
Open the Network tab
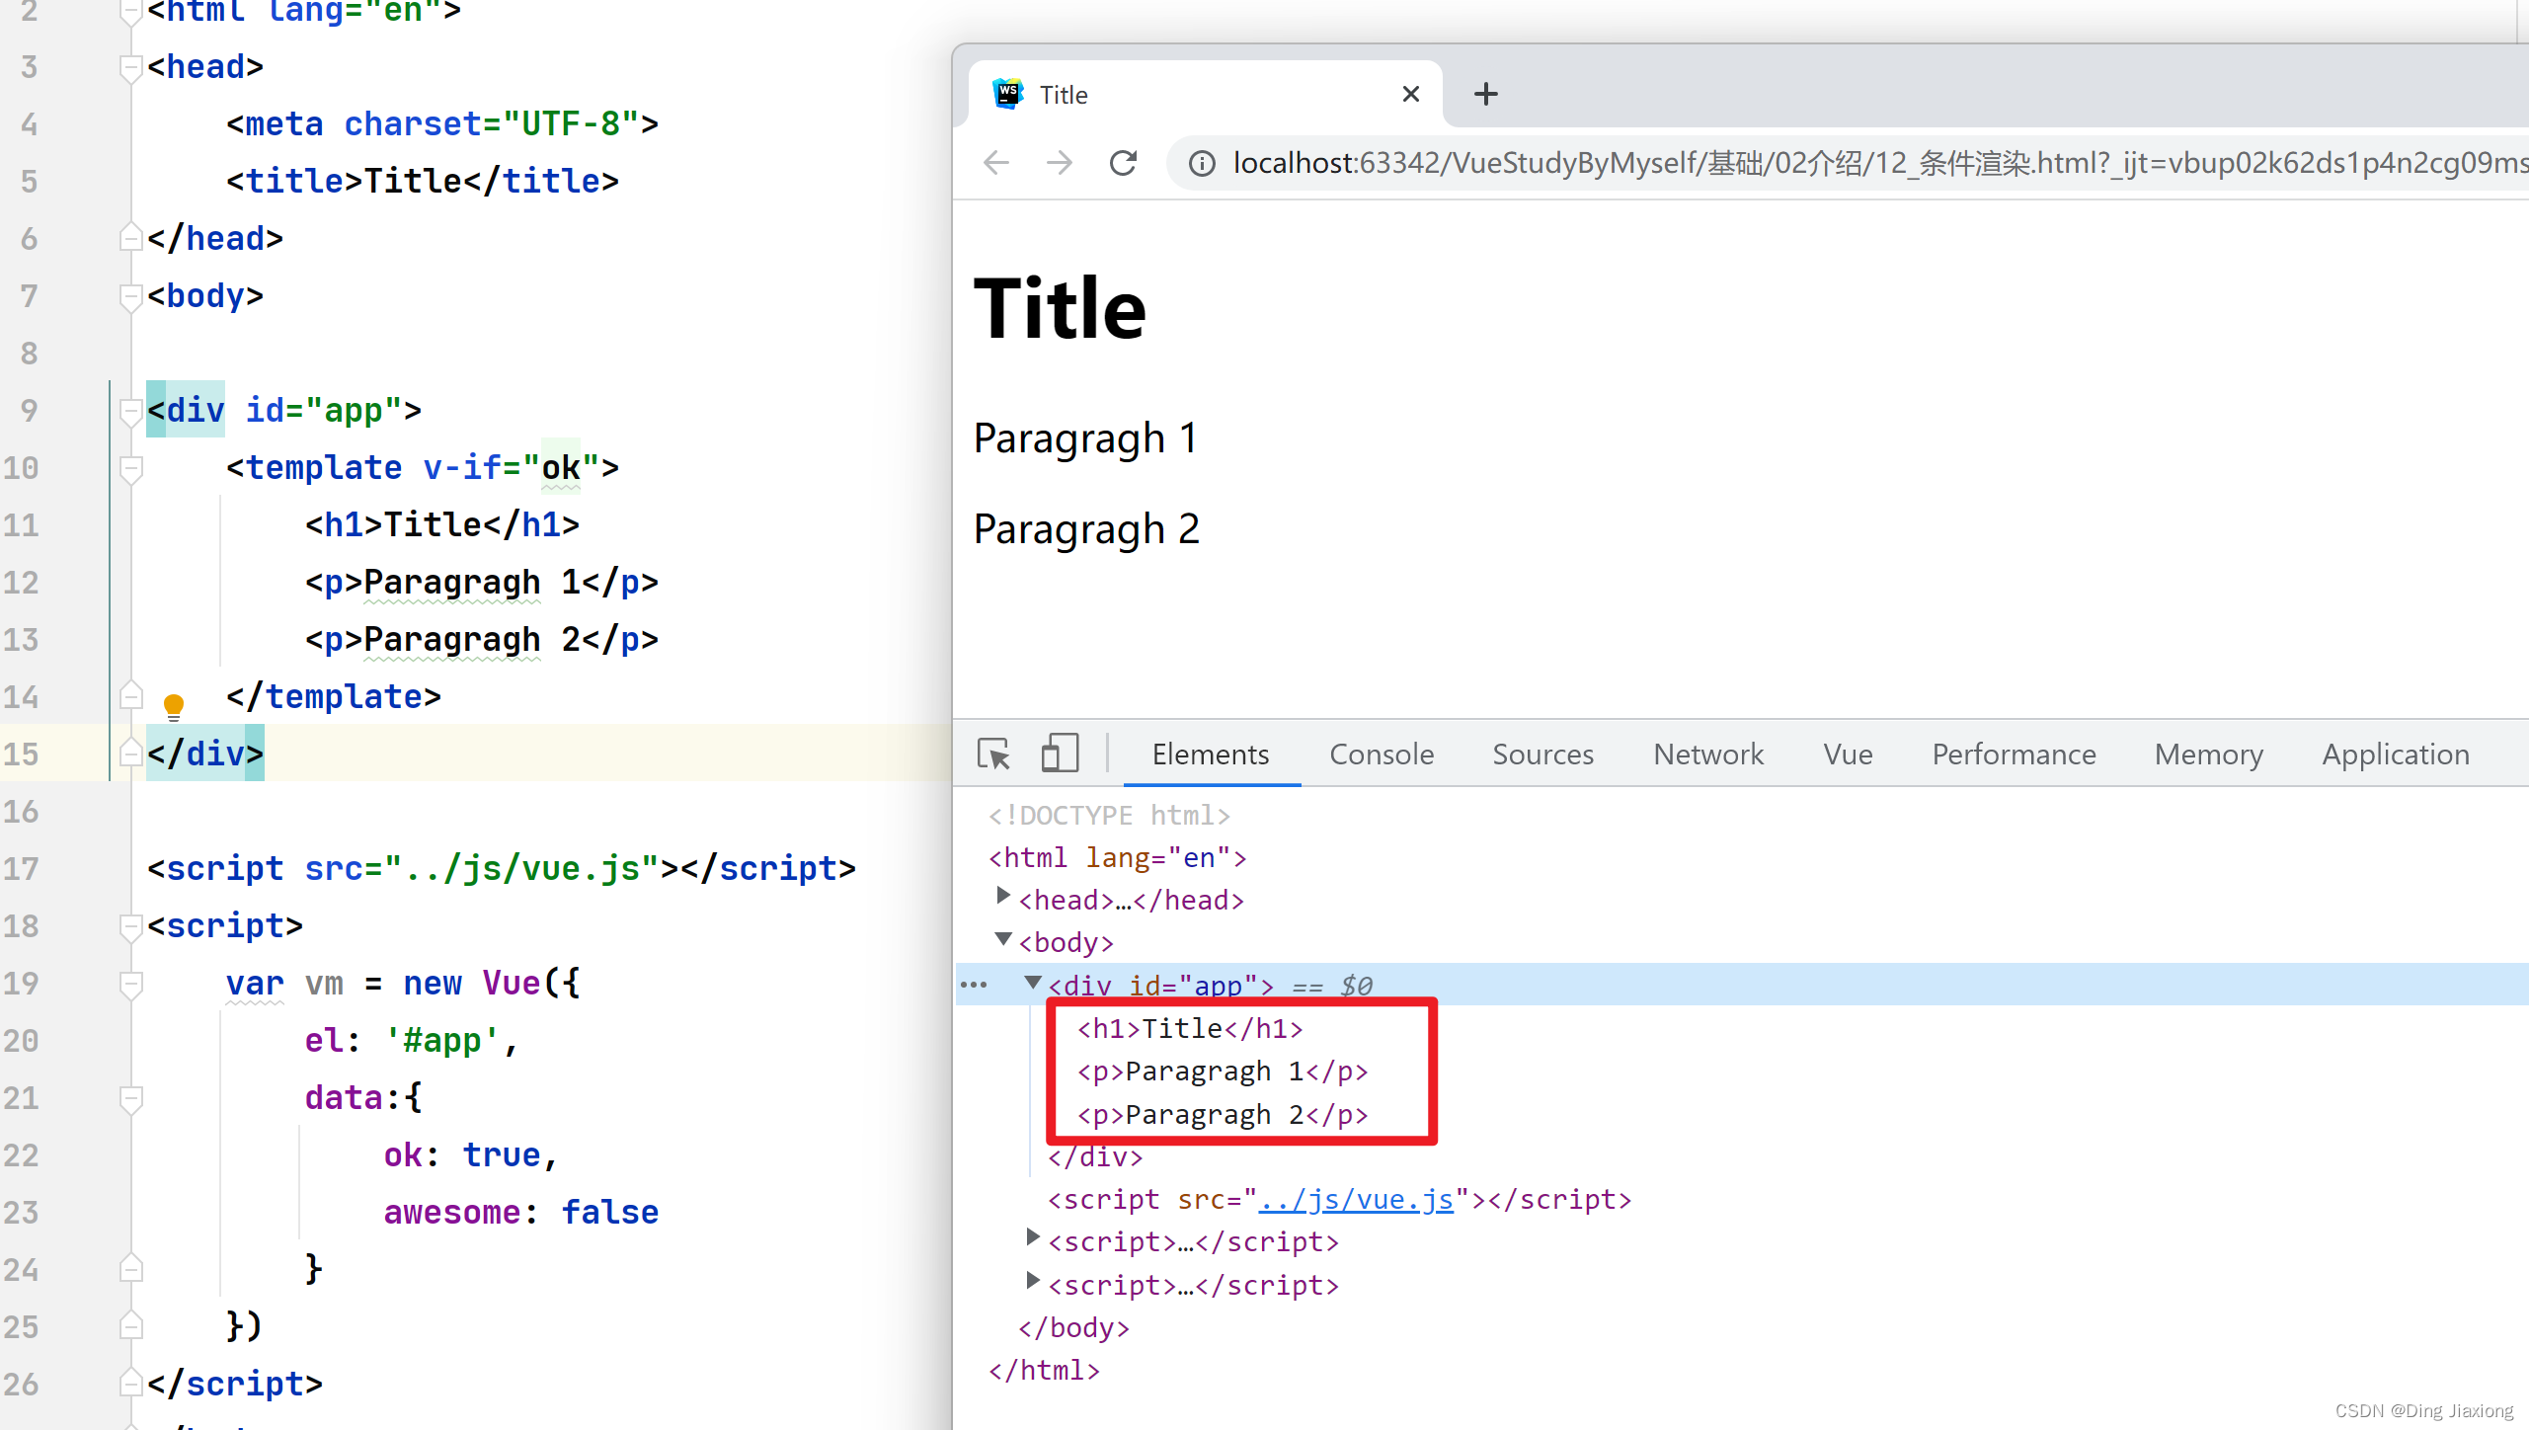1708,755
